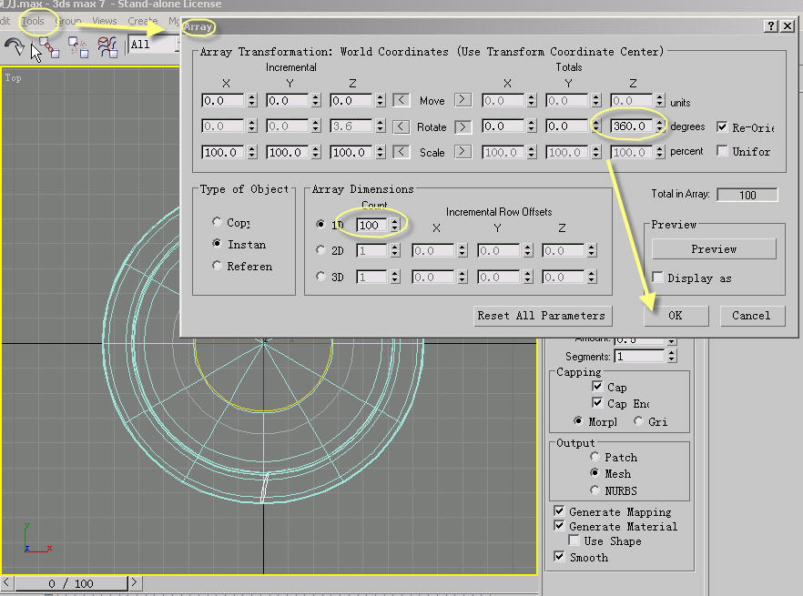803x596 pixels.
Task: Toggle the Use Shape IDs checkbox
Action: (574, 540)
